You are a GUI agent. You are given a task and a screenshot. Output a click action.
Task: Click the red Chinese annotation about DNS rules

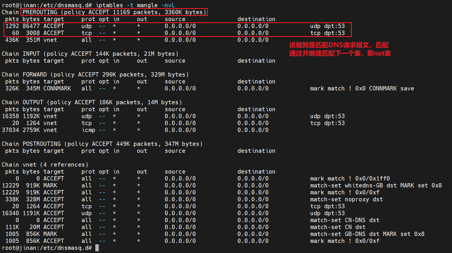click(340, 49)
